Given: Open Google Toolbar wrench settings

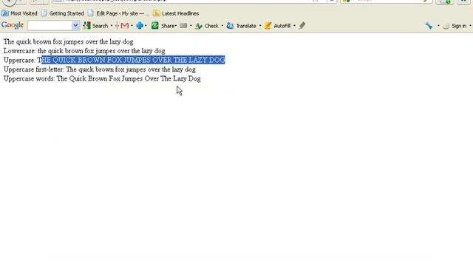Looking at the screenshot, I should pyautogui.click(x=429, y=26).
